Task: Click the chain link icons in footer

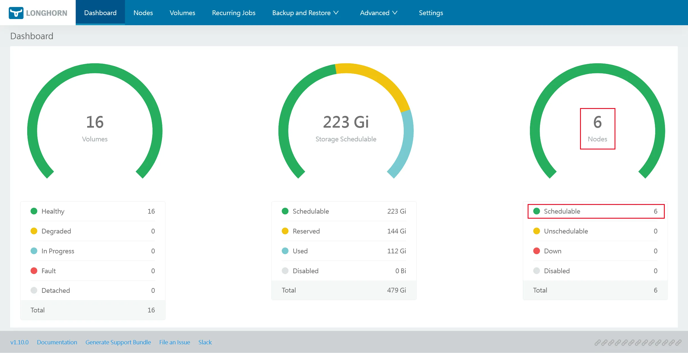Action: point(638,342)
